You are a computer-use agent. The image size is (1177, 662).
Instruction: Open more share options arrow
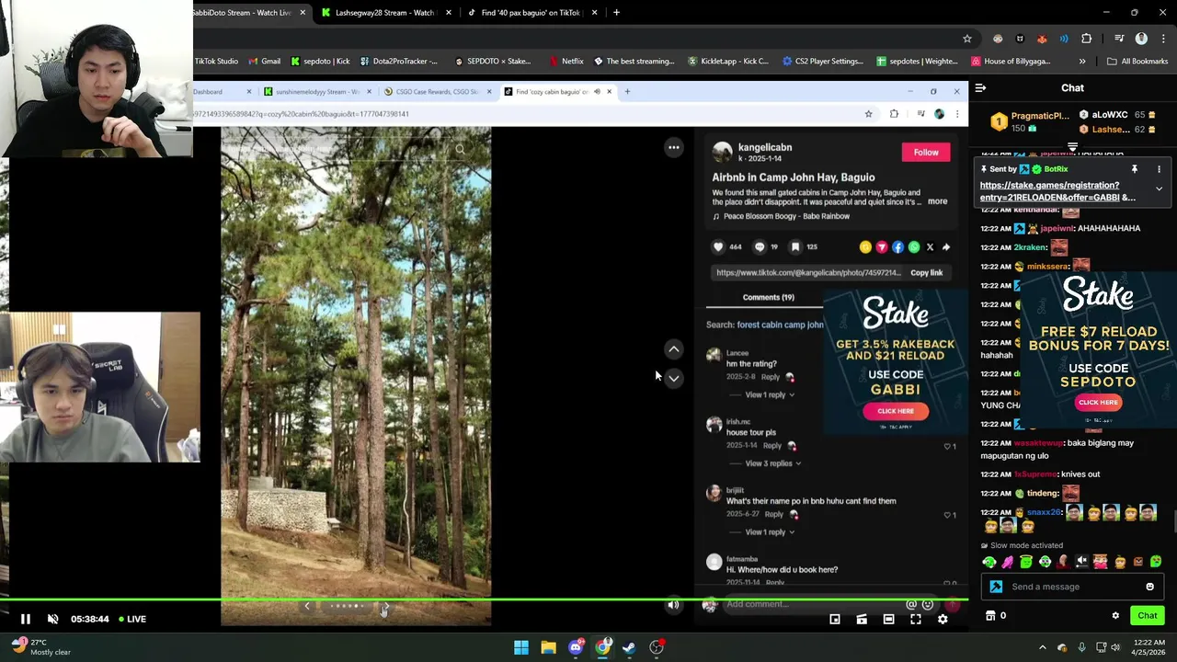click(946, 246)
